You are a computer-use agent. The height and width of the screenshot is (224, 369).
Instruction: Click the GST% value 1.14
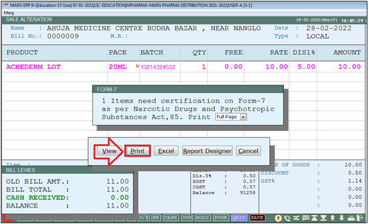(355, 181)
